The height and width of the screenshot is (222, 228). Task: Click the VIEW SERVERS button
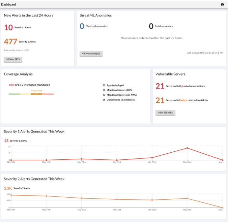coord(165,112)
